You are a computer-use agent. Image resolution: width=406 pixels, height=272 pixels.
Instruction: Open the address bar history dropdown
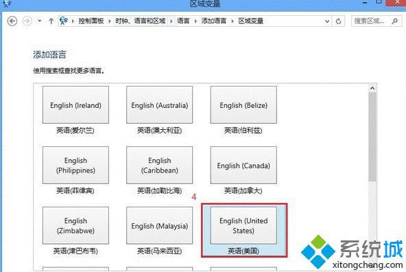327,21
